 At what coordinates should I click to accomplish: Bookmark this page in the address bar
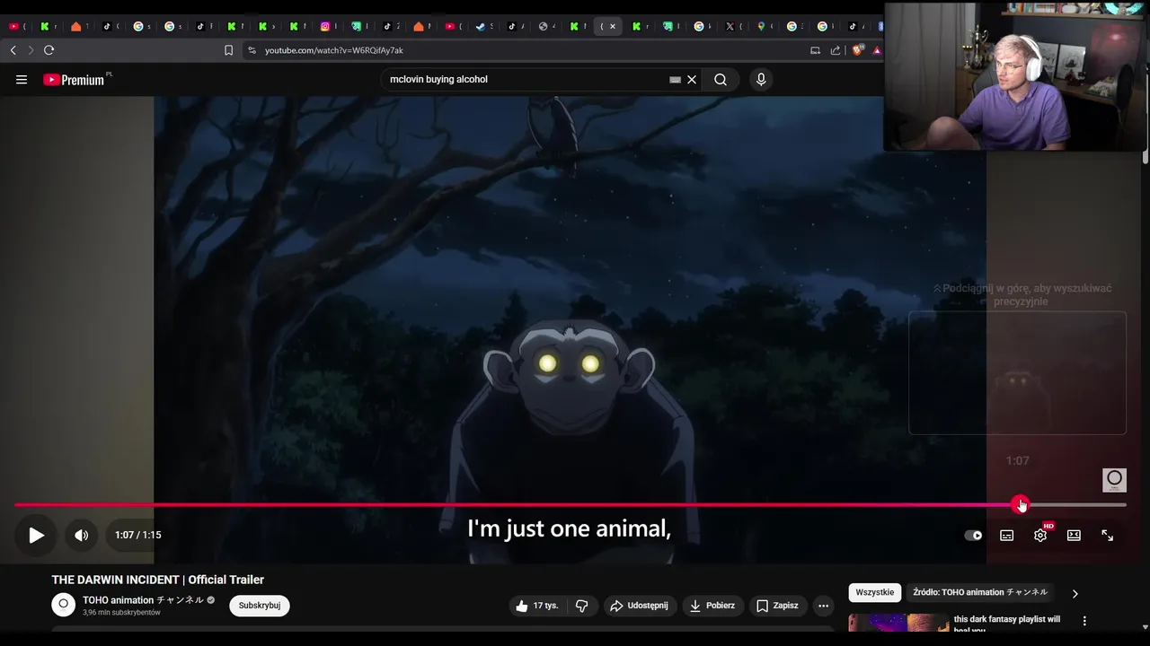(x=228, y=50)
